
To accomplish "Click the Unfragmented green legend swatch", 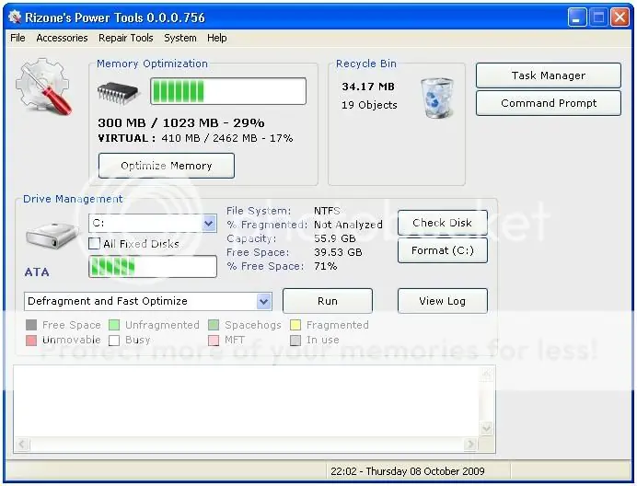I will click(114, 325).
